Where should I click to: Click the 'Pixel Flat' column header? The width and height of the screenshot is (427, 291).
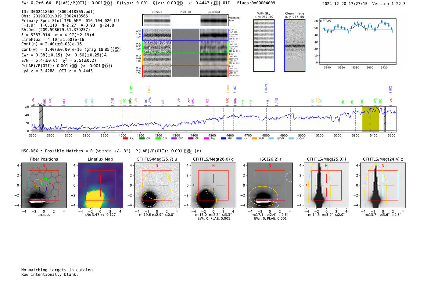[185, 12]
